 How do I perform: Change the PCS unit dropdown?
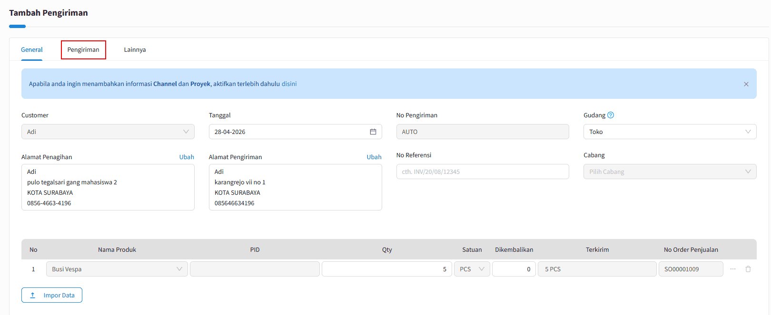tap(472, 269)
